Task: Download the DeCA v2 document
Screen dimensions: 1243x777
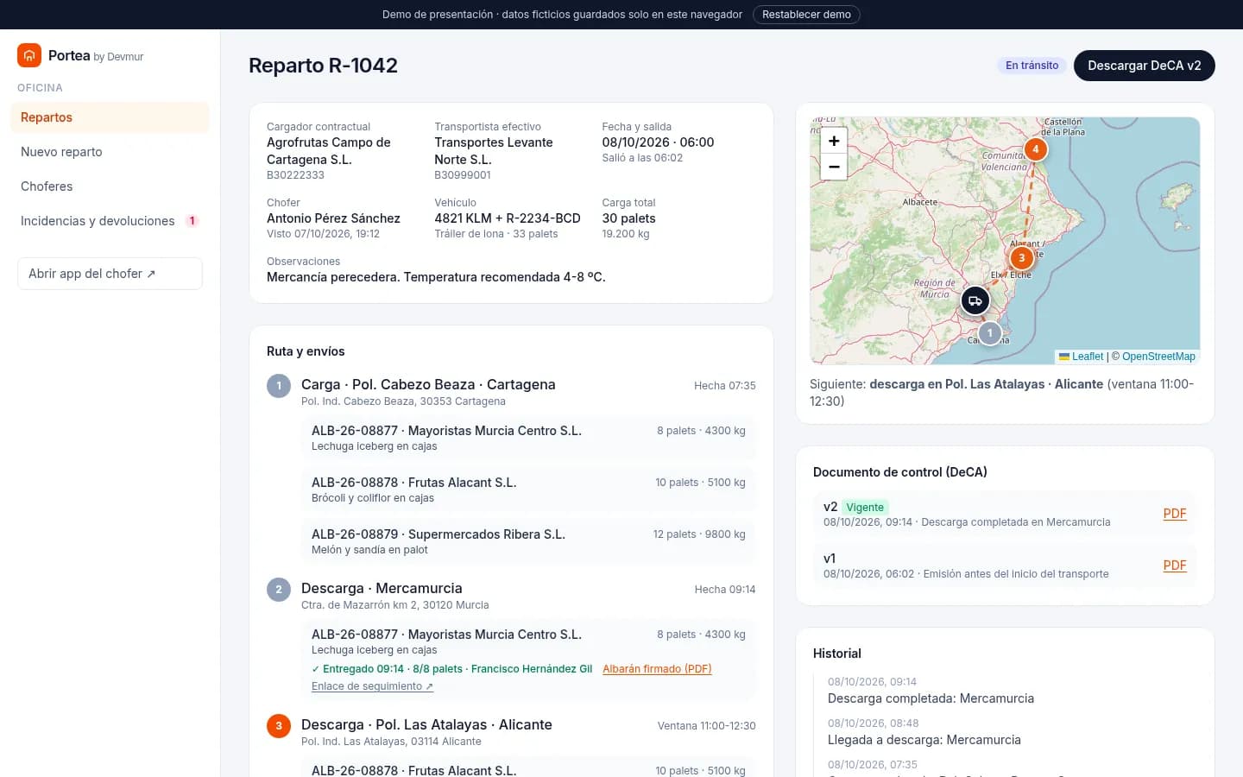Action: (1144, 66)
